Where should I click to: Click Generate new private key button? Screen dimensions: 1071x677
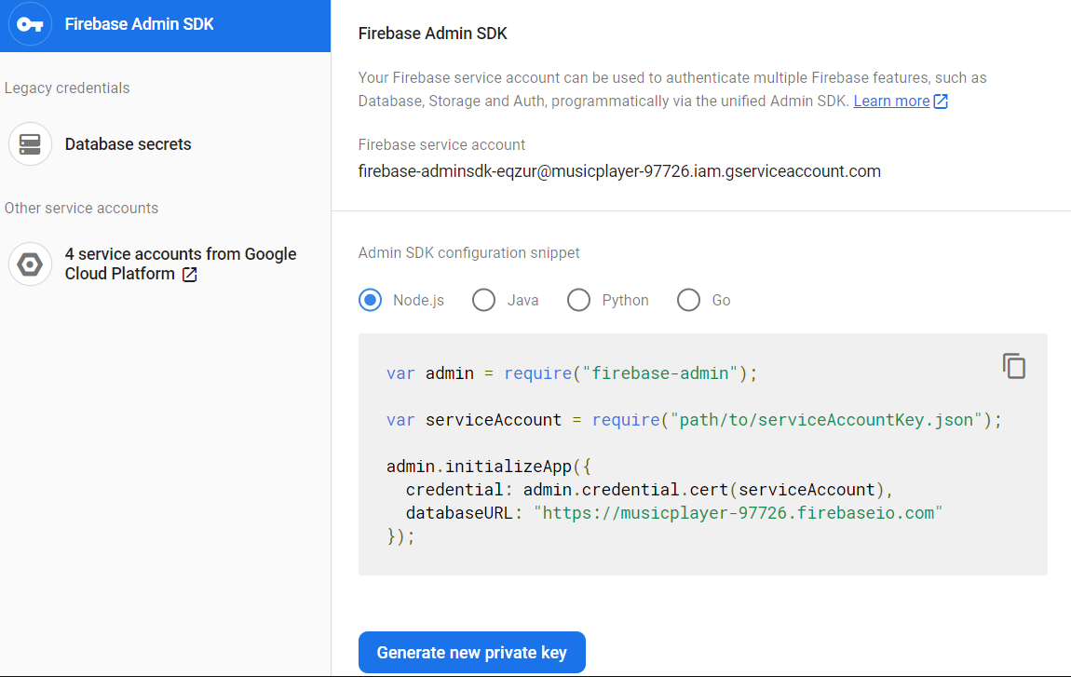472,653
